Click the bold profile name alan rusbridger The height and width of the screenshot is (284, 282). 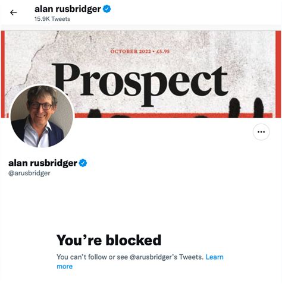tap(43, 163)
